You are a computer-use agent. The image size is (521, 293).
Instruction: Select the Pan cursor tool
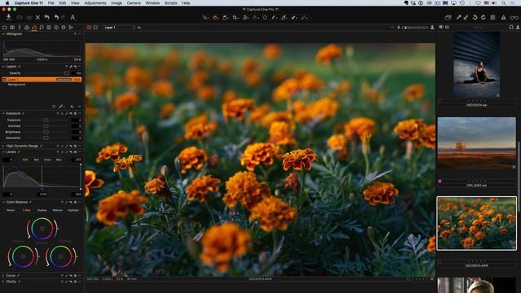pos(215,17)
